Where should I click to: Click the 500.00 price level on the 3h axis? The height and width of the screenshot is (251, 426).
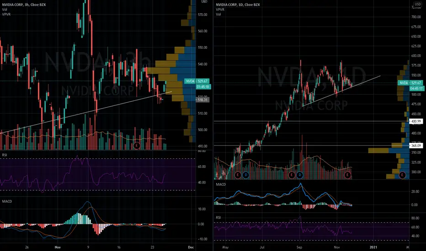[202, 130]
